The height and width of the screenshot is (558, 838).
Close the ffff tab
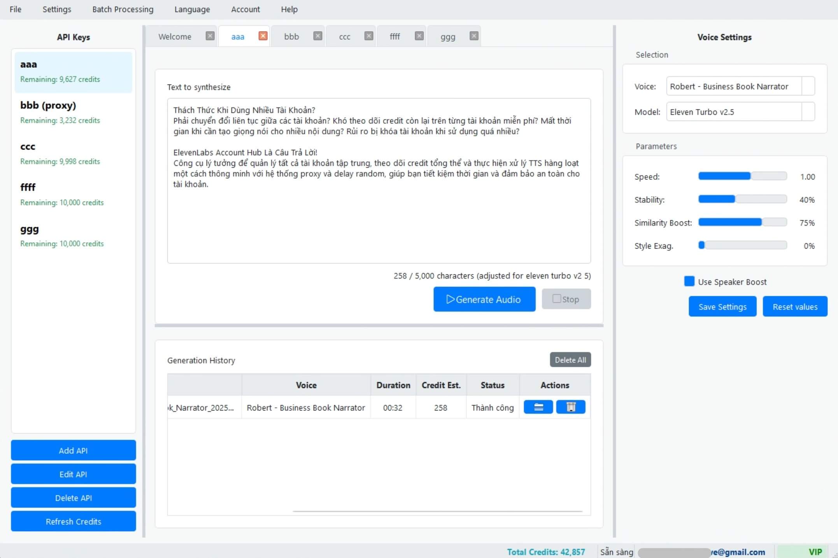click(419, 36)
